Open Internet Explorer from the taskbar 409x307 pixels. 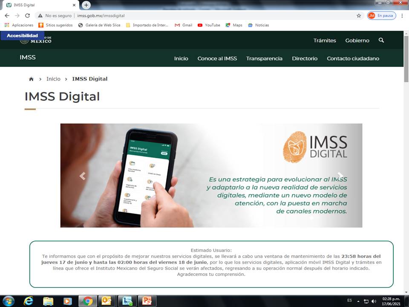point(29,301)
